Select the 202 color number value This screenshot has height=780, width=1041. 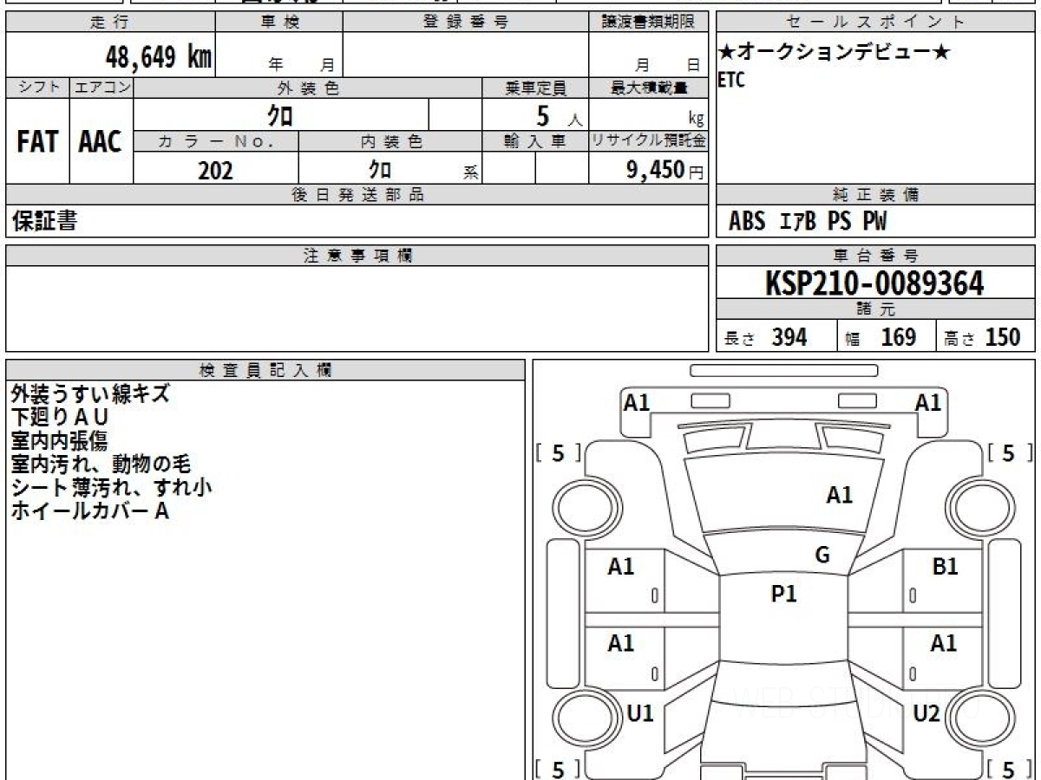coord(216,170)
